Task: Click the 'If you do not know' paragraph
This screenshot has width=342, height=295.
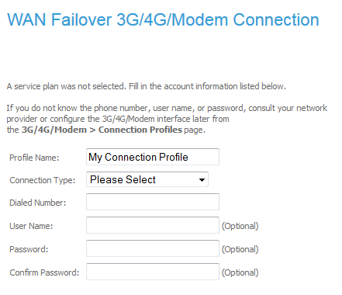Action: 167,119
